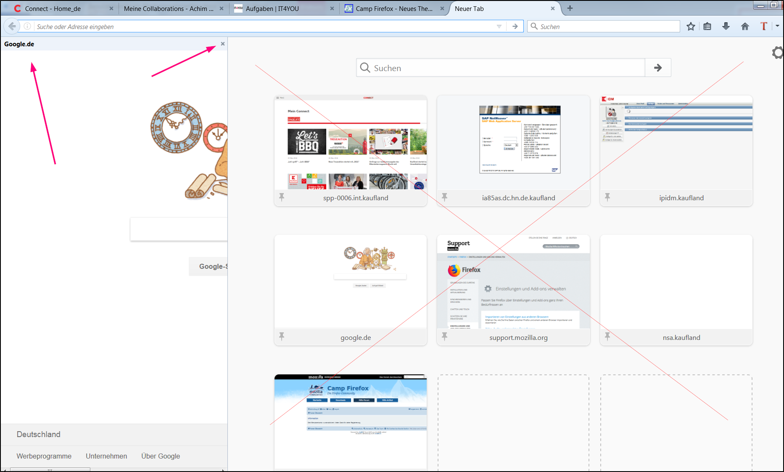This screenshot has width=784, height=472.
Task: Click the Google-Suche button in sidebar
Action: tap(208, 266)
